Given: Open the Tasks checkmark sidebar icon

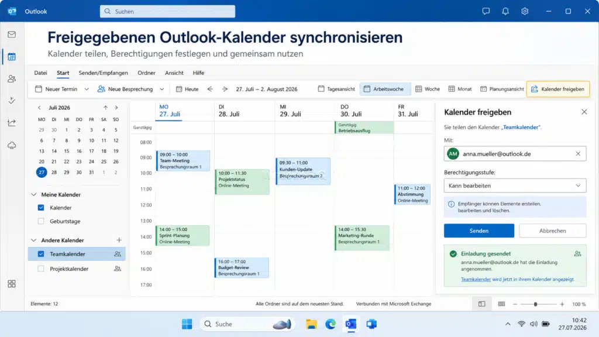Looking at the screenshot, I should click(12, 101).
